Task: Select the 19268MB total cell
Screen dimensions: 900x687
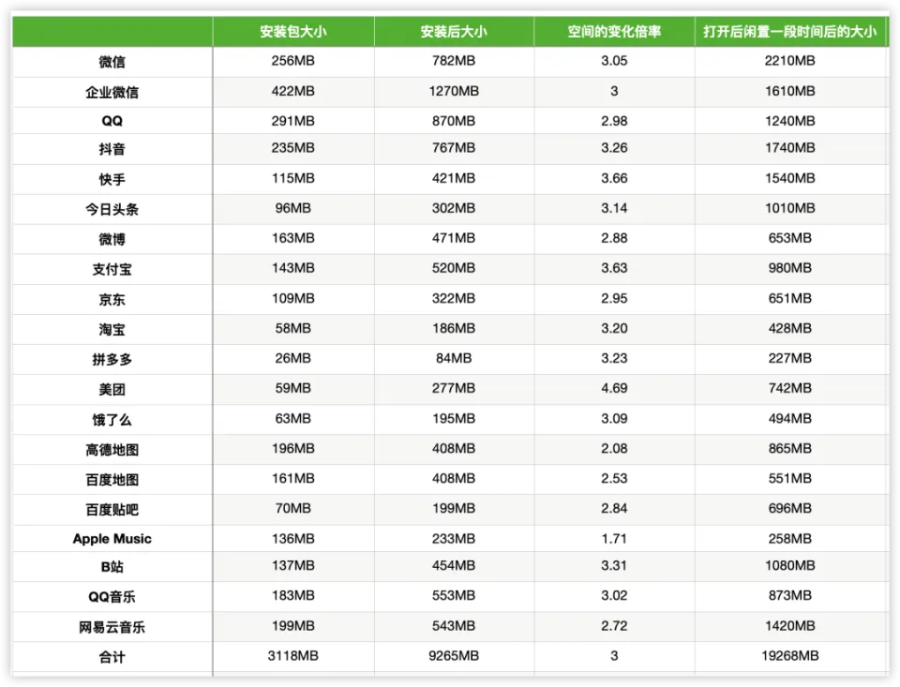Action: tap(790, 656)
